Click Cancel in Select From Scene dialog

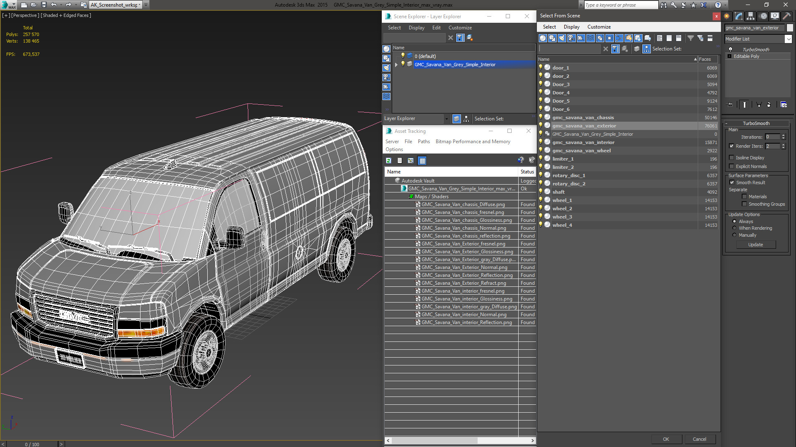click(x=699, y=439)
